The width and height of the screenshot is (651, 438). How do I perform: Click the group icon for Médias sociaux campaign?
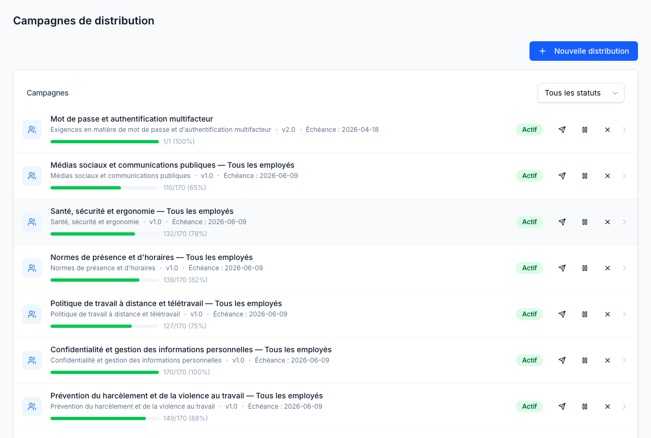pyautogui.click(x=32, y=176)
